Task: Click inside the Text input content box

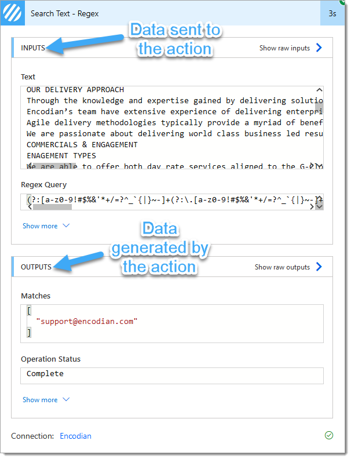Action: coord(168,128)
